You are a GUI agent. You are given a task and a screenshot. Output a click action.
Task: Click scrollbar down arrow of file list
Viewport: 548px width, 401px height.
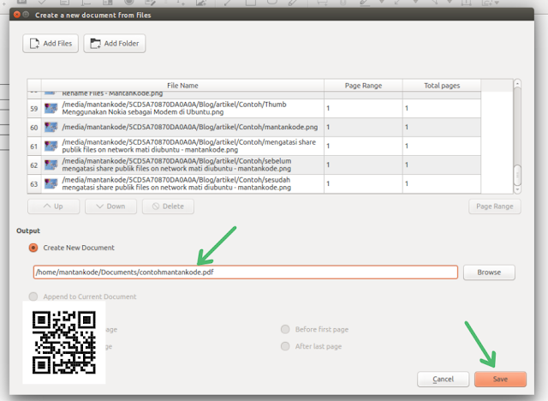pyautogui.click(x=517, y=189)
